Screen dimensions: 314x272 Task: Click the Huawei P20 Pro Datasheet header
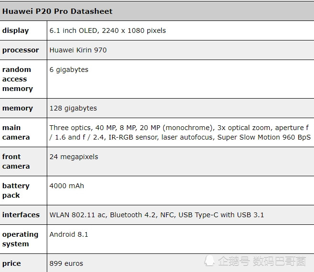(x=57, y=11)
